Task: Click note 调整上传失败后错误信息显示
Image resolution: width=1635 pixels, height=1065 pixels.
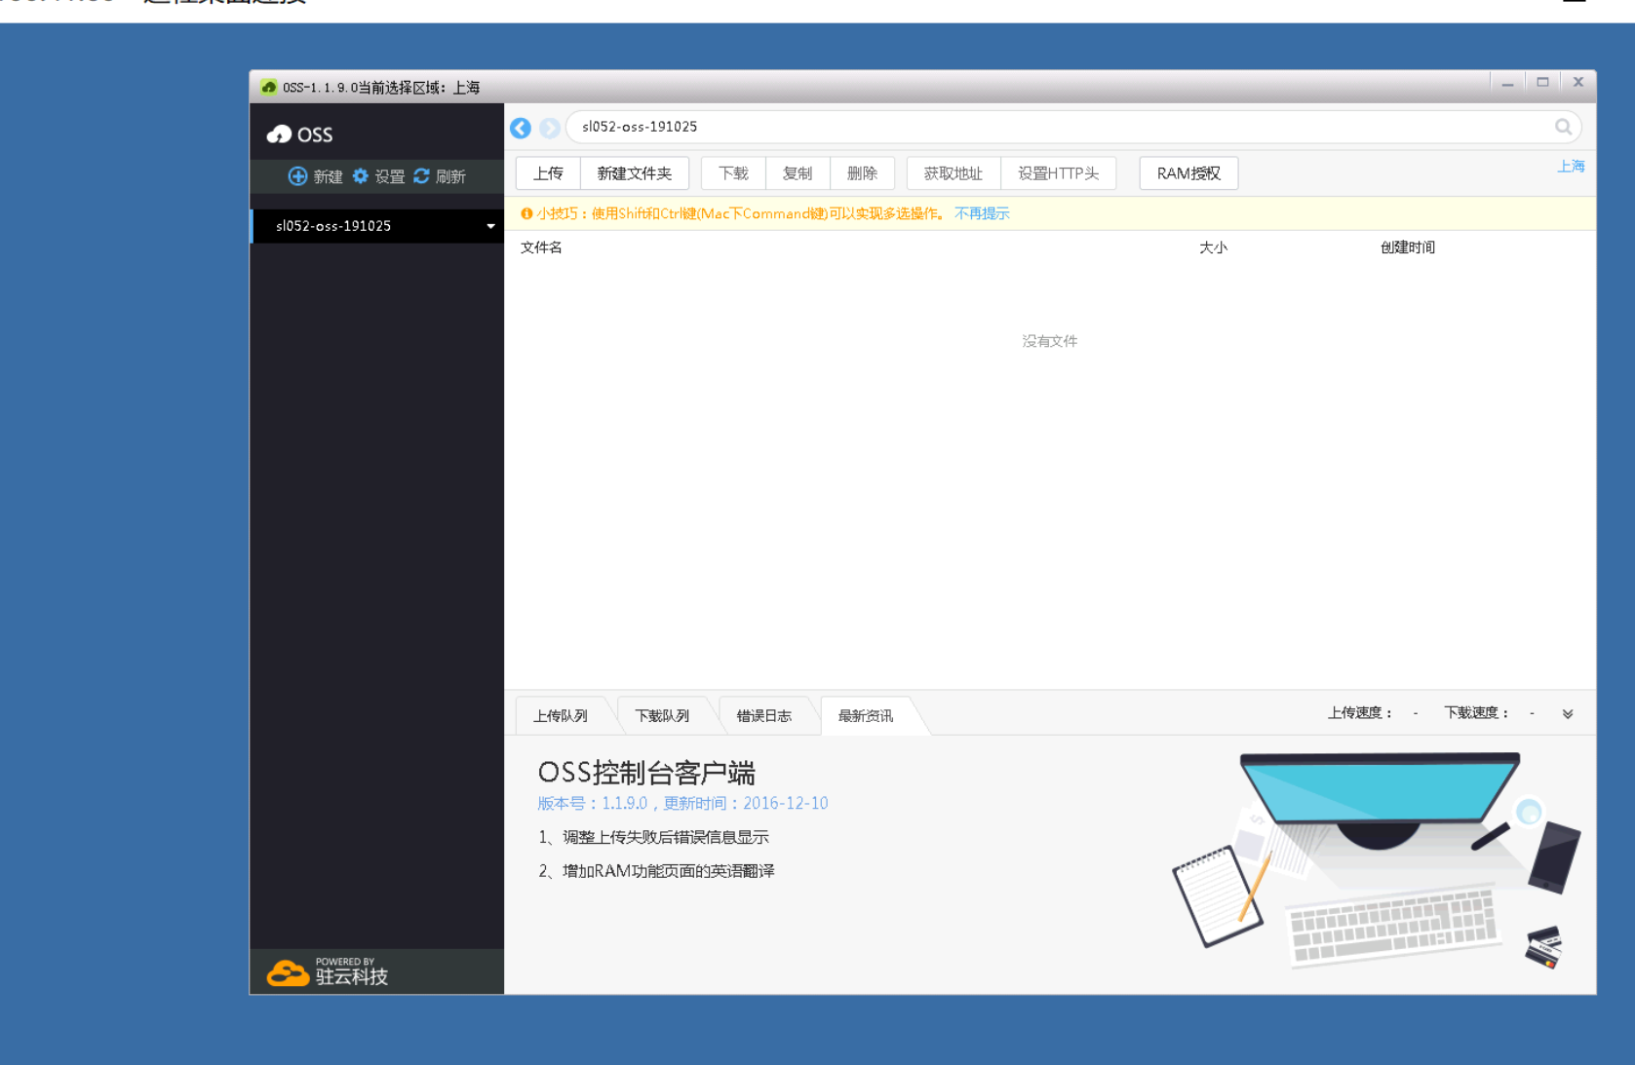Action: [666, 837]
